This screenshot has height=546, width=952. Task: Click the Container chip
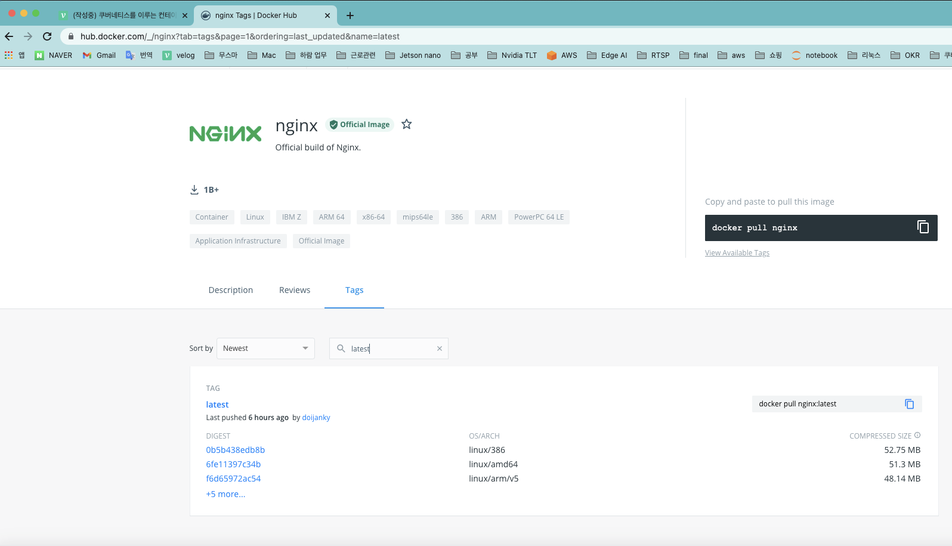pyautogui.click(x=212, y=217)
